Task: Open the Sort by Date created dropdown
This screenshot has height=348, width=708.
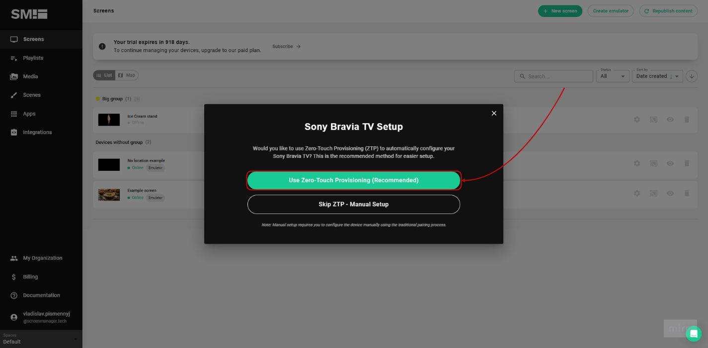Action: point(657,76)
